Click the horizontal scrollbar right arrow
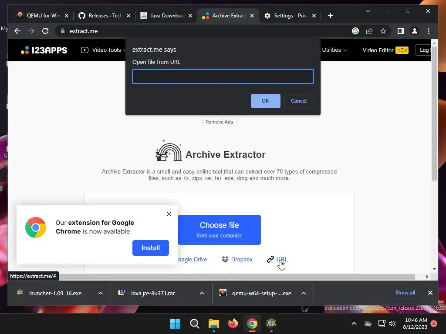The width and height of the screenshot is (446, 334). pyautogui.click(x=427, y=277)
